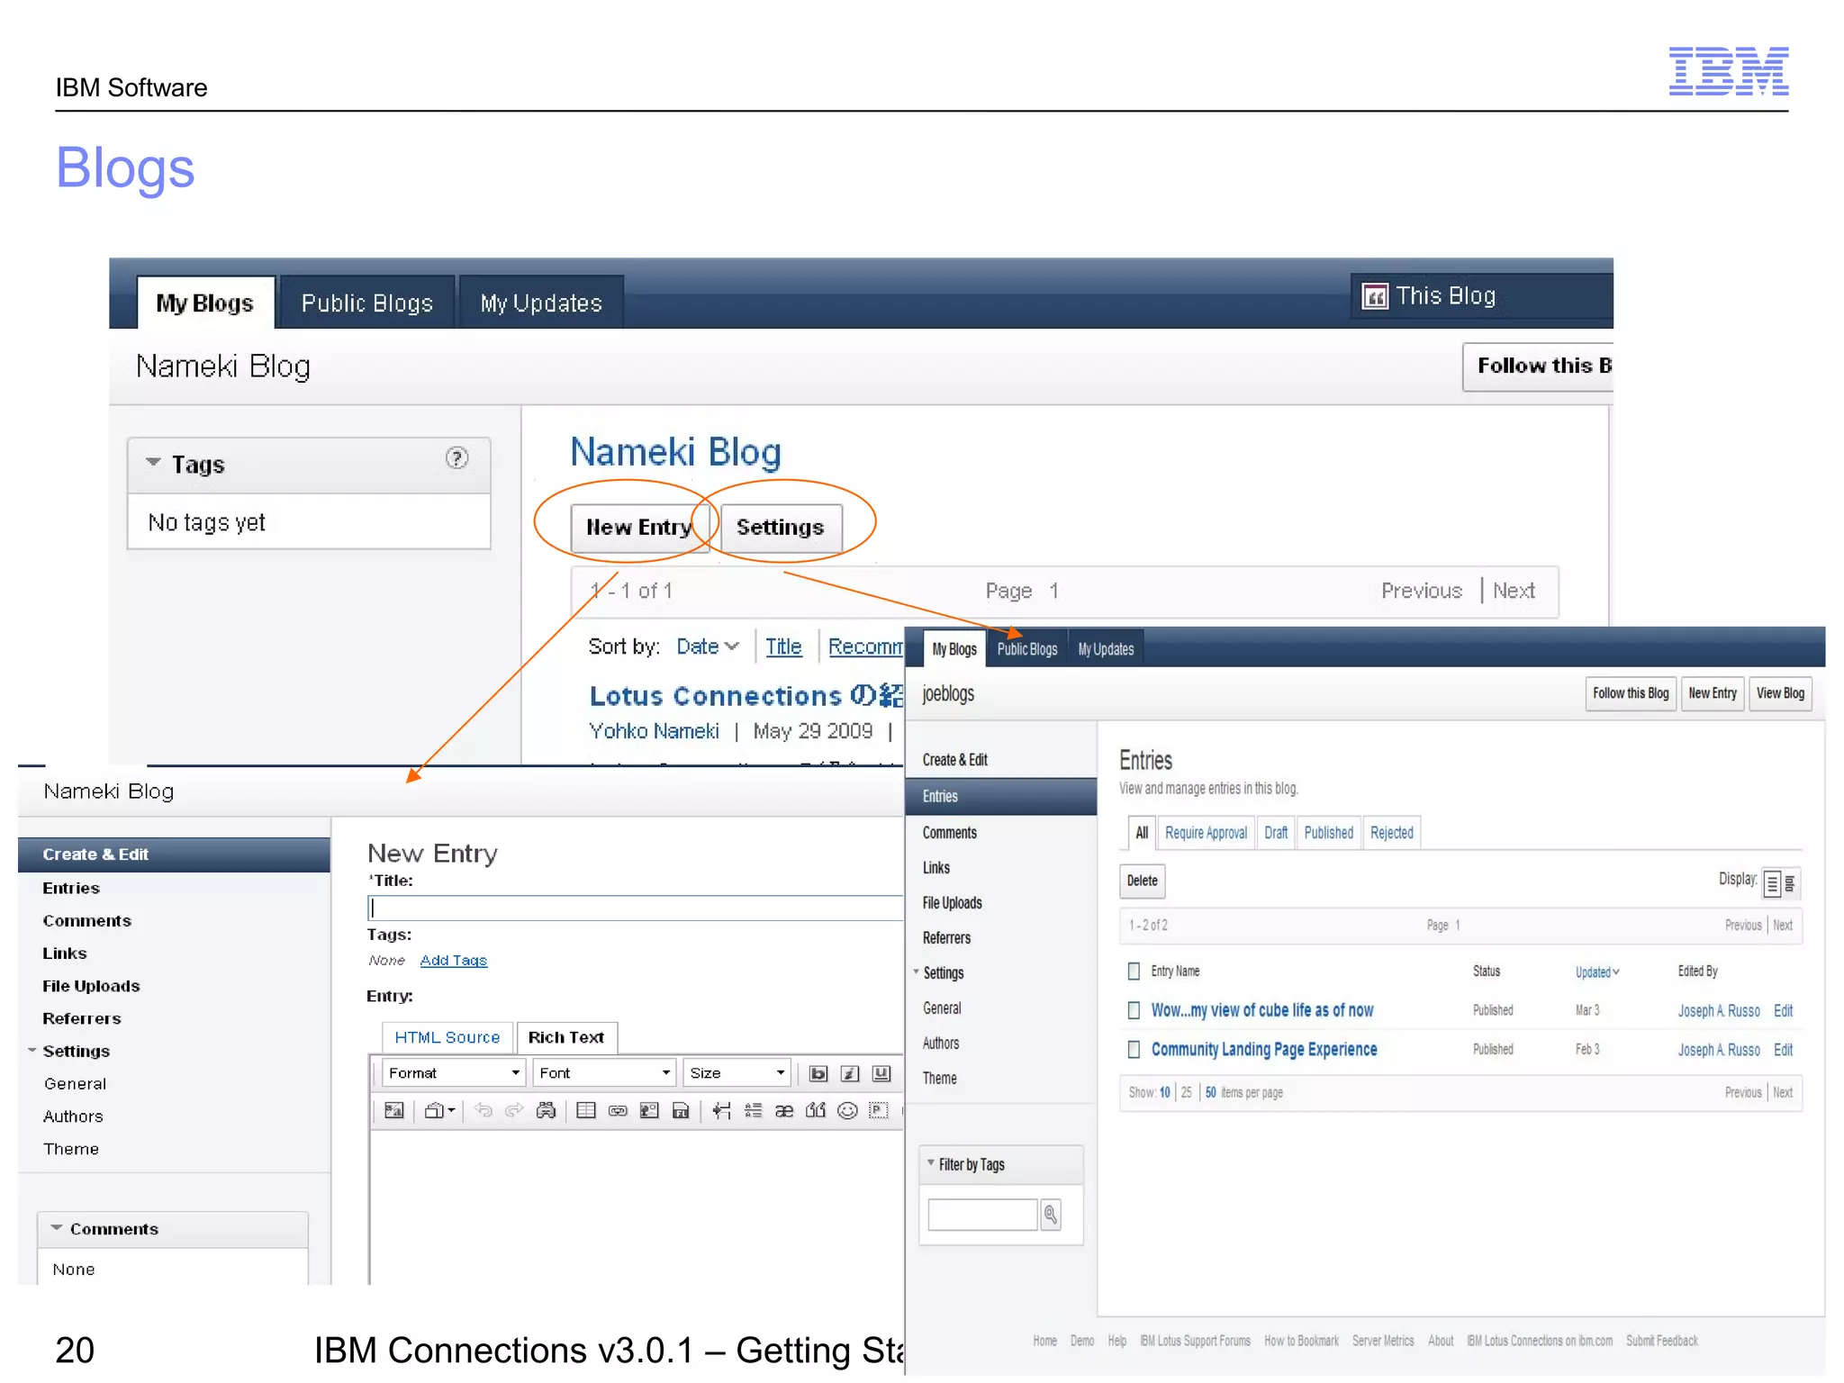Select the My Blogs tab in Nameki Blog
Screen dimensions: 1844x1383
point(204,303)
